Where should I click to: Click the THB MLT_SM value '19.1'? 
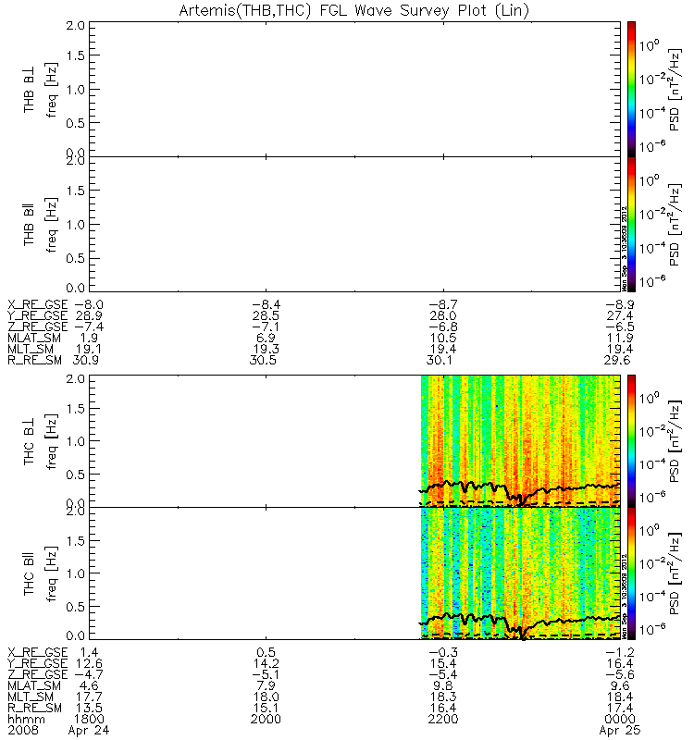[89, 349]
